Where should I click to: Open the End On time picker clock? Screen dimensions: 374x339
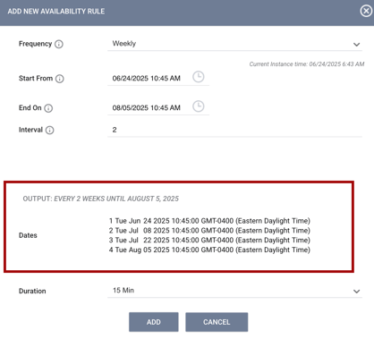tap(199, 106)
